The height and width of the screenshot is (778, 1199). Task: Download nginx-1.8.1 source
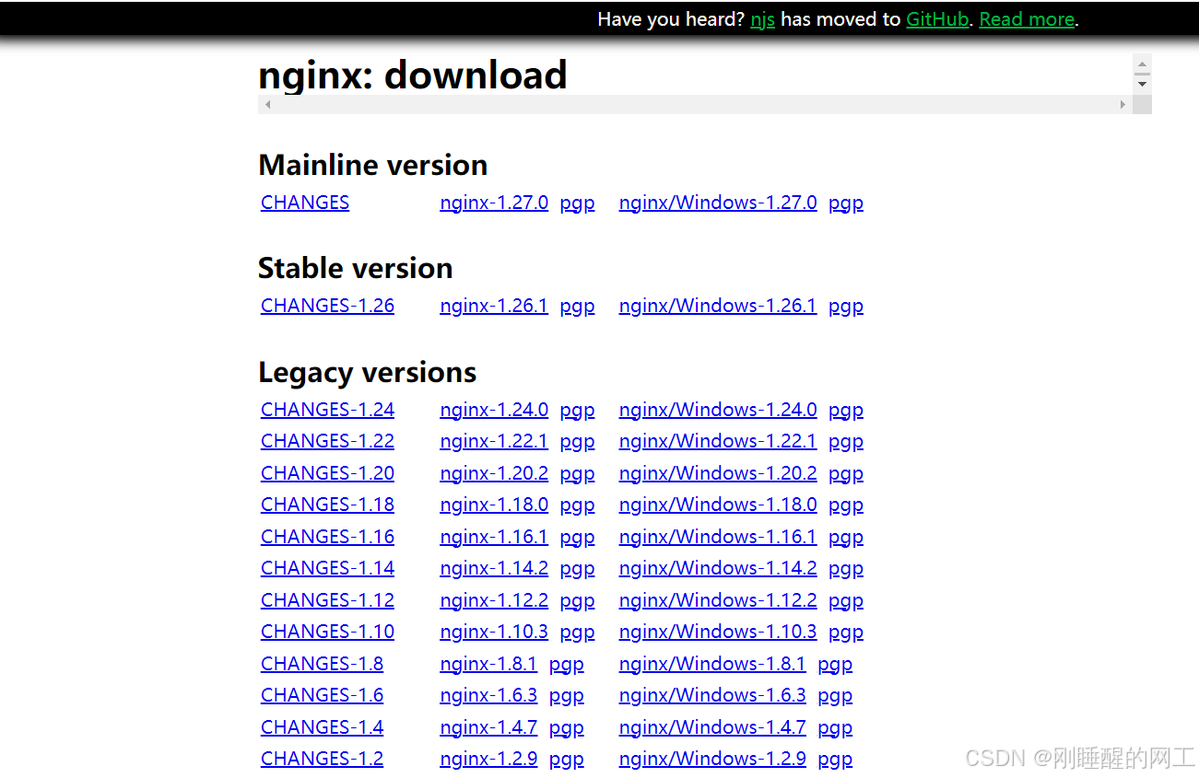tap(488, 664)
